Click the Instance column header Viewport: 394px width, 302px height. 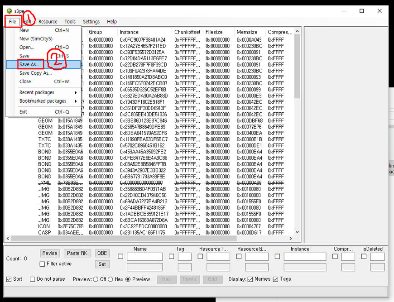144,32
